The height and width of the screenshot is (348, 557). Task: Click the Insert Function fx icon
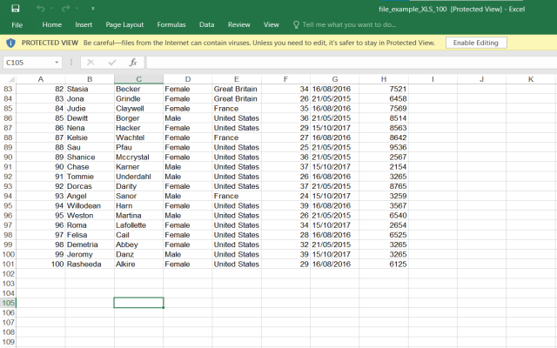click(x=132, y=63)
